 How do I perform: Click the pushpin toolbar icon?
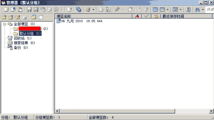tap(117, 9)
